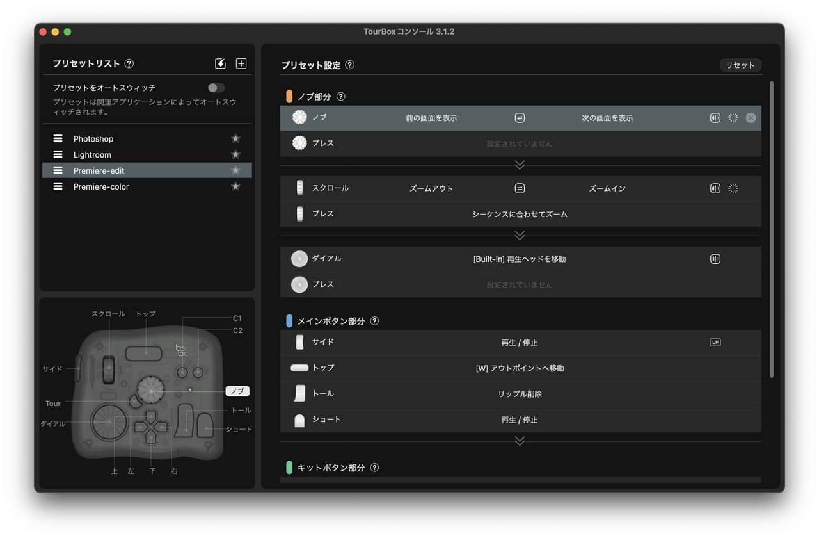Clear the ノブ row with X icon

[x=751, y=118]
